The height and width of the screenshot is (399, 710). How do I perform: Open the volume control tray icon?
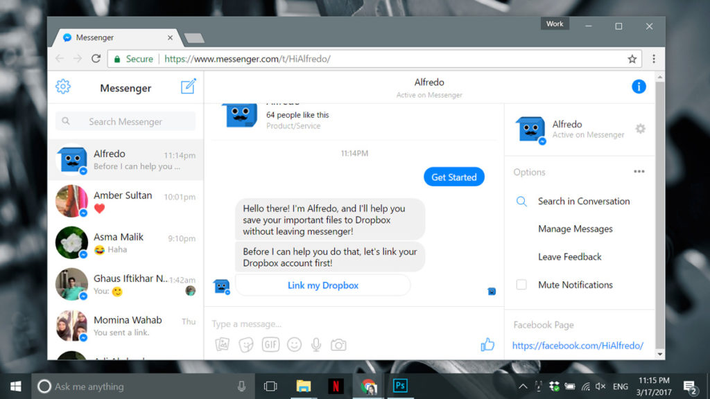tap(600, 387)
